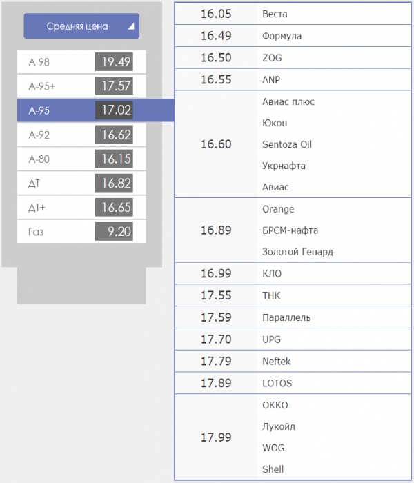Click the 9.20 gas price badge
Image resolution: width=414 pixels, height=483 pixels.
[x=114, y=232]
